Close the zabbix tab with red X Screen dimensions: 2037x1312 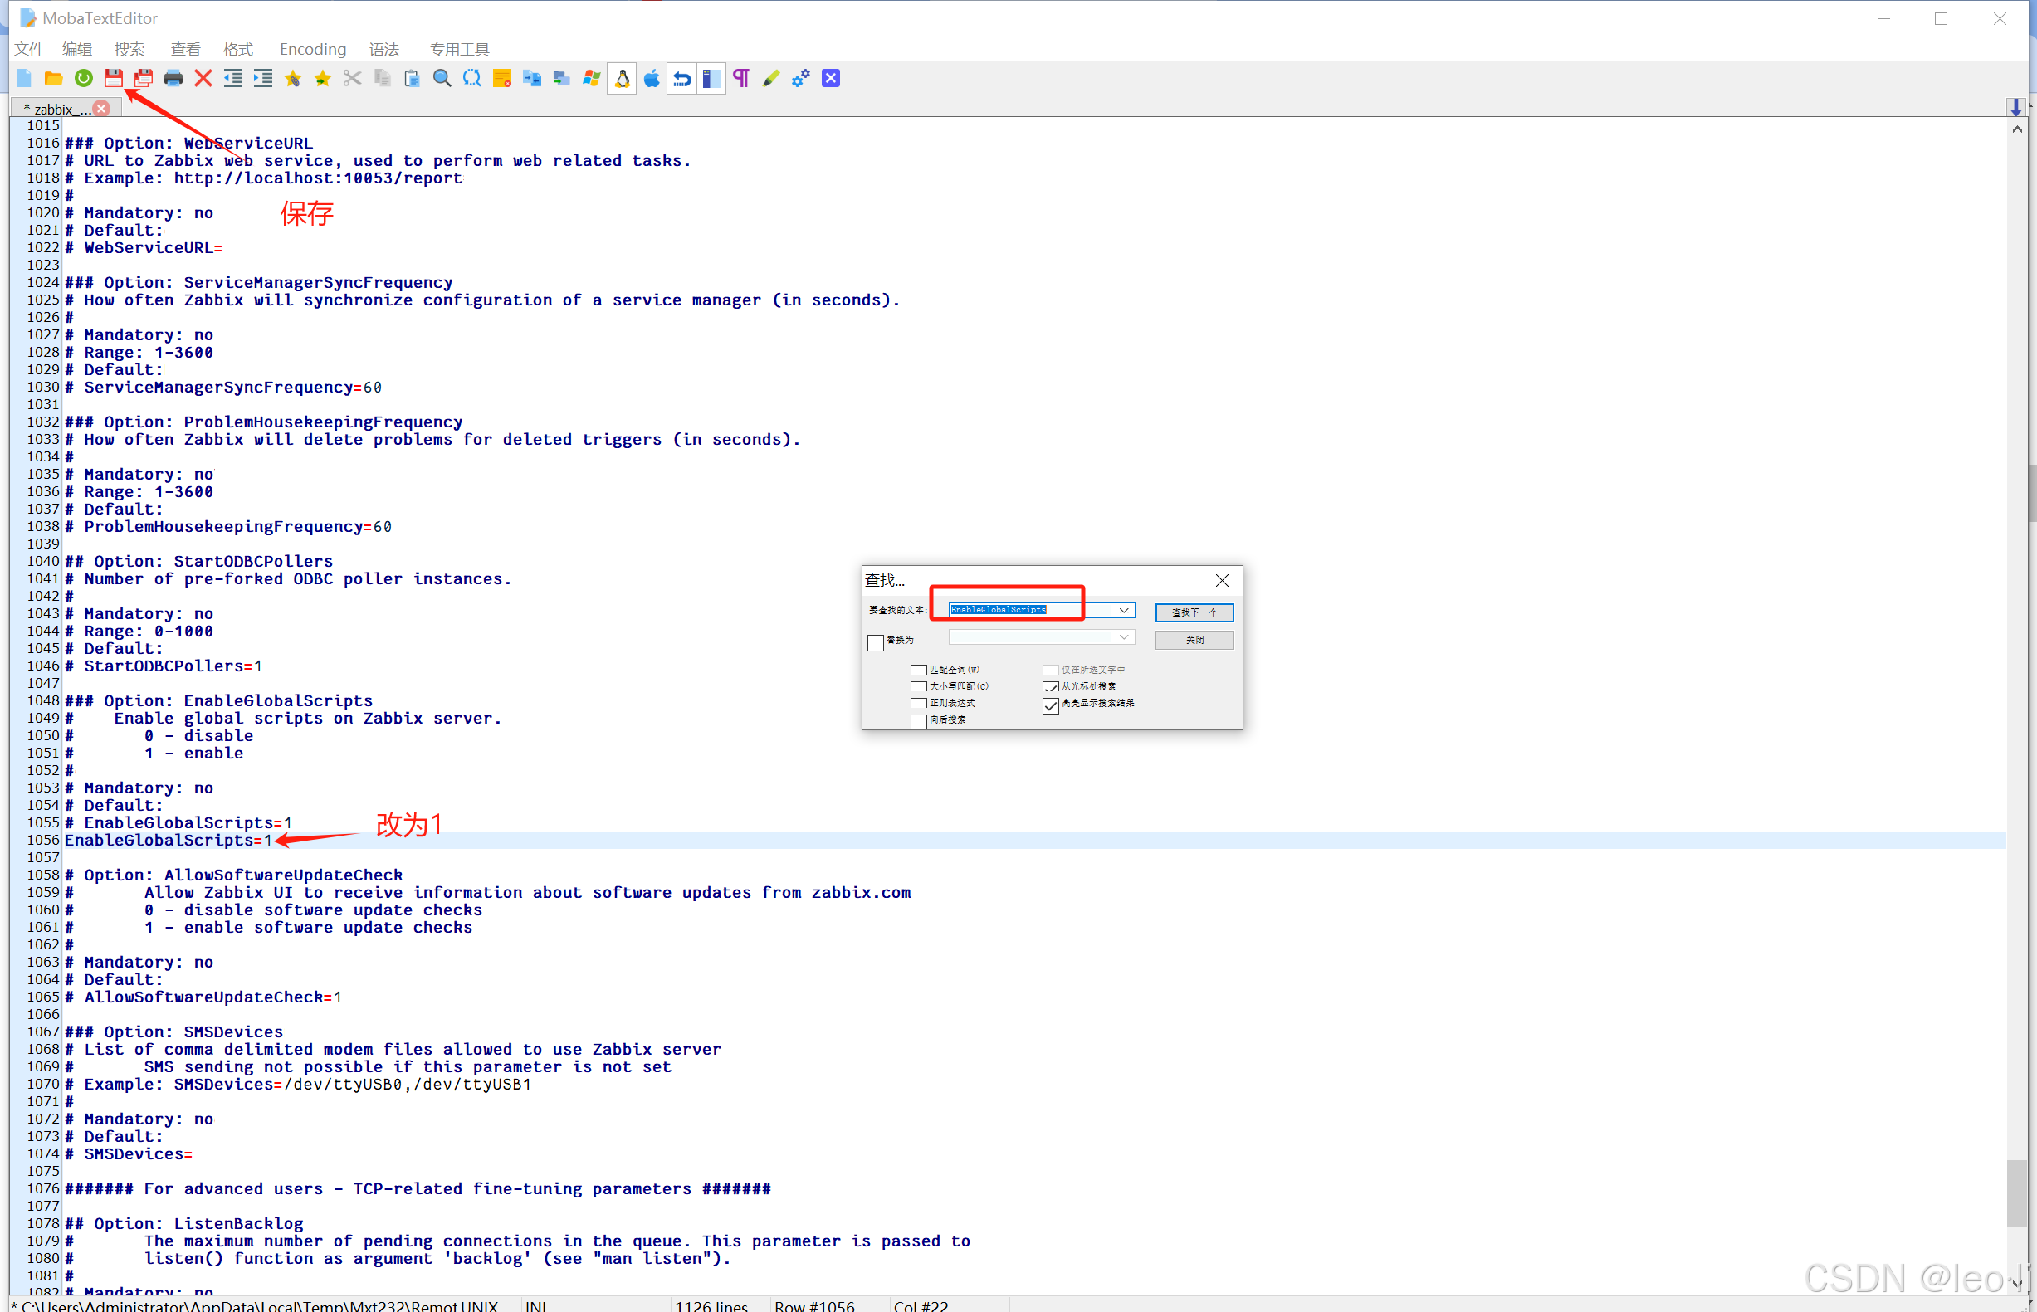(x=102, y=108)
